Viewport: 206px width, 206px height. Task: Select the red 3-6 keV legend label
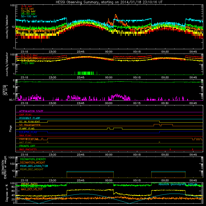pos(27,6)
